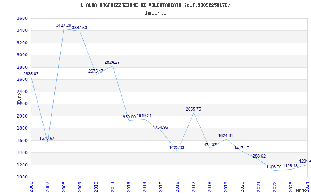This screenshot has height=194, width=311.
Task: Click the 2020 x-axis year label
Action: 242,187
